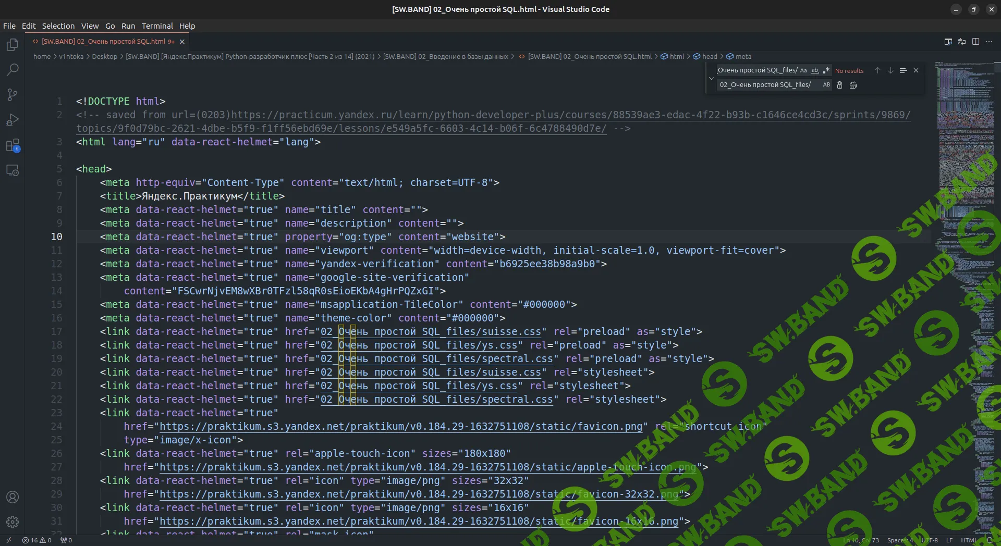Viewport: 1001px width, 546px height.
Task: Open the Source Control view
Action: 13,94
